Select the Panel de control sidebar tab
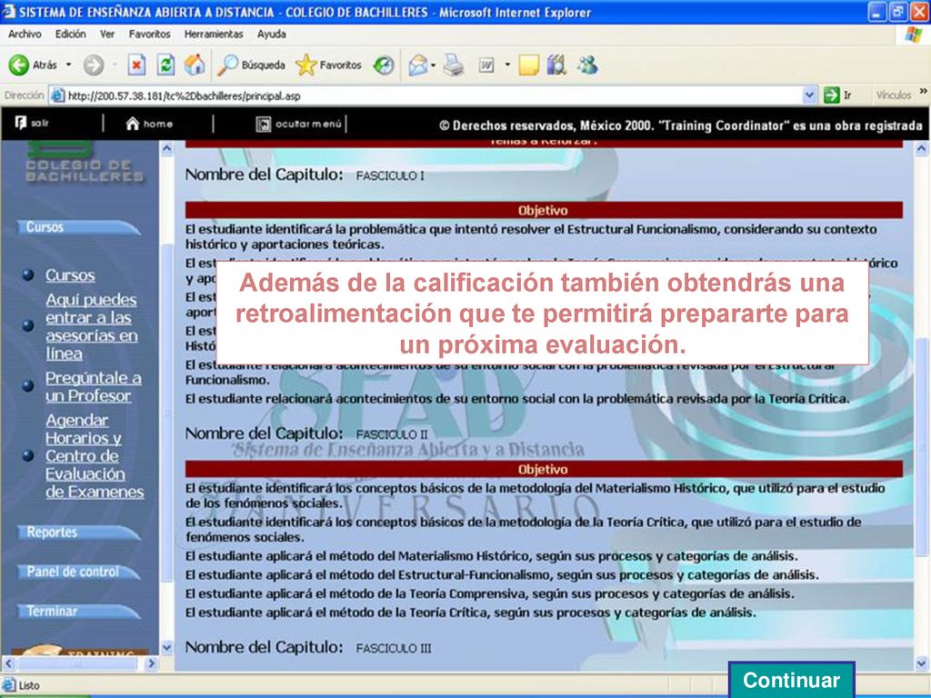 pos(80,573)
